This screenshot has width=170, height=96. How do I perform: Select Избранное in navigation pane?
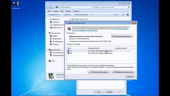point(56,19)
